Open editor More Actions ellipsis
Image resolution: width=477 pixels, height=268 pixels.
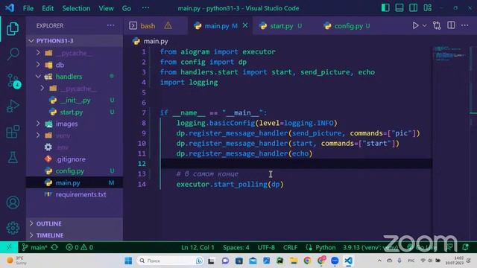click(x=465, y=25)
